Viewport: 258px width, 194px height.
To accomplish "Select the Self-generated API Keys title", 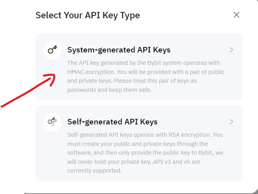I will pyautogui.click(x=112, y=122).
